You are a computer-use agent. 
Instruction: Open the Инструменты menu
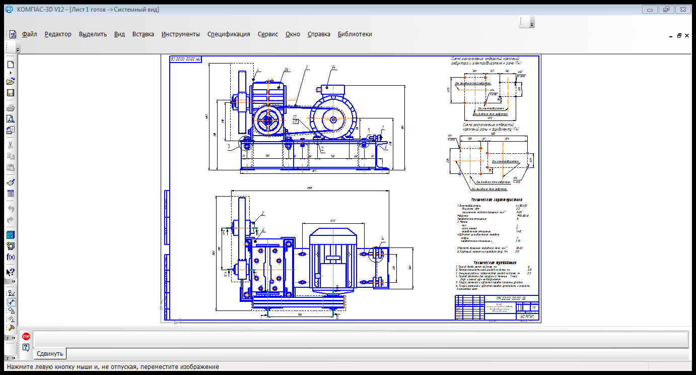[181, 34]
